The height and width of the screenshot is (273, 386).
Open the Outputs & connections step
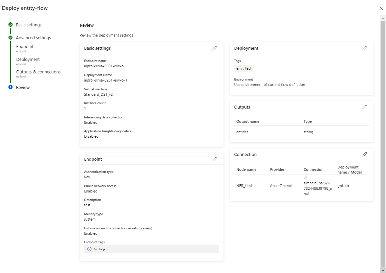[x=38, y=72]
